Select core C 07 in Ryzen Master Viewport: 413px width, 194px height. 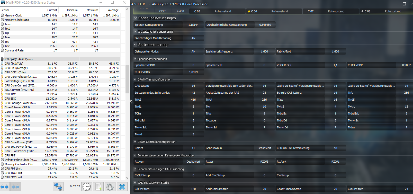coord(330,11)
